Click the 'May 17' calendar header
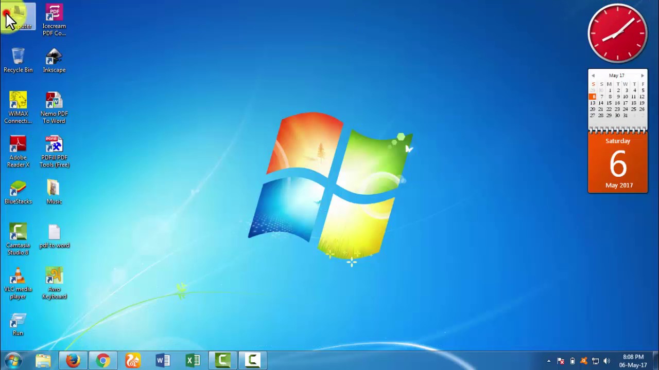 617,76
